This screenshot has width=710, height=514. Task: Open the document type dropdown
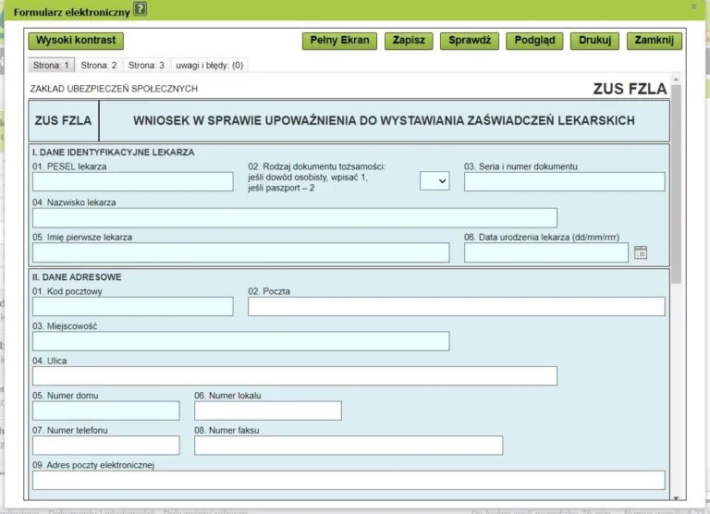click(x=435, y=180)
